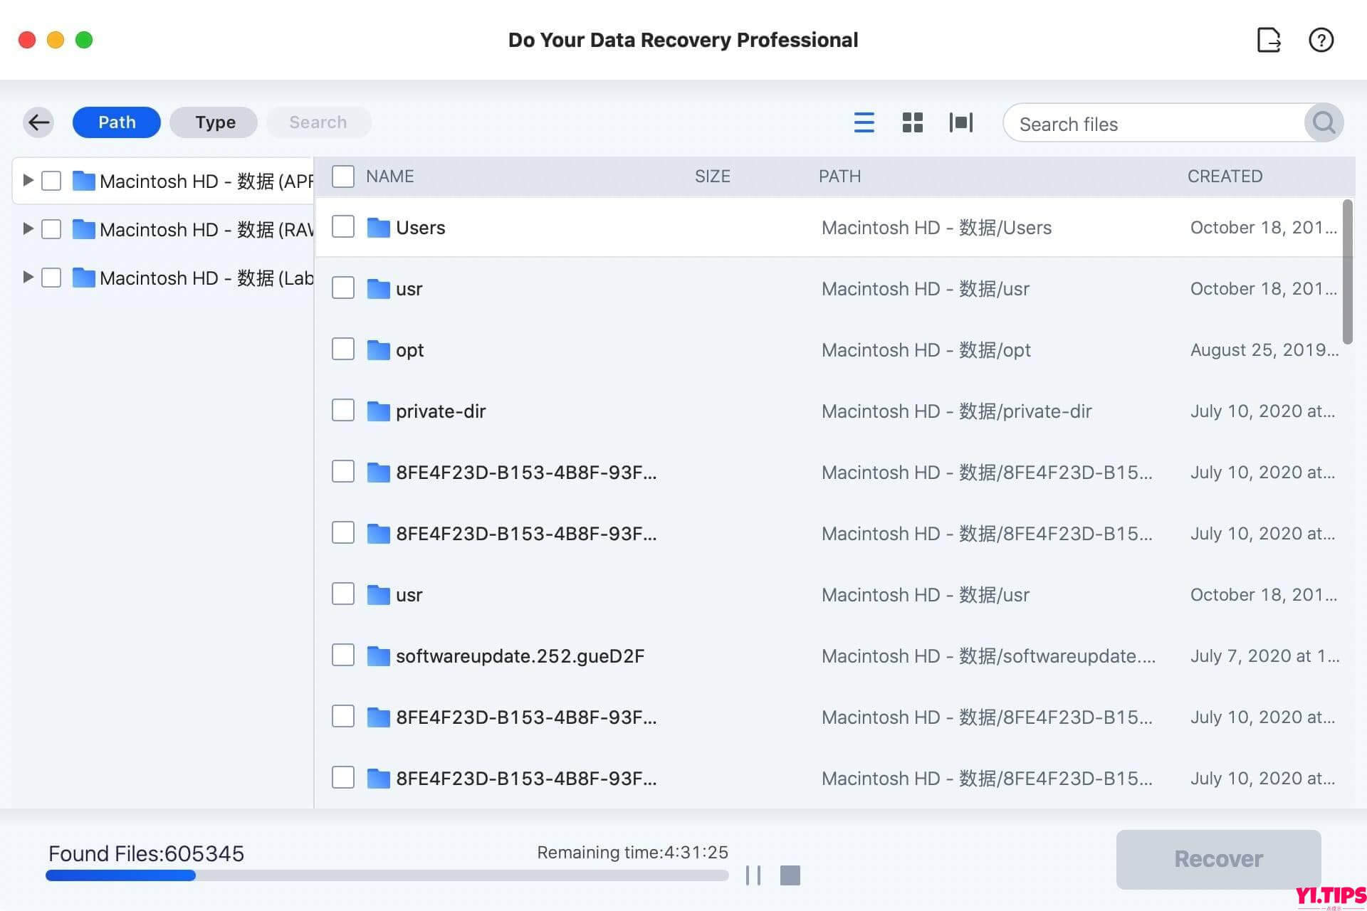This screenshot has height=911, width=1367.
Task: Click the Recover button
Action: (x=1218, y=858)
